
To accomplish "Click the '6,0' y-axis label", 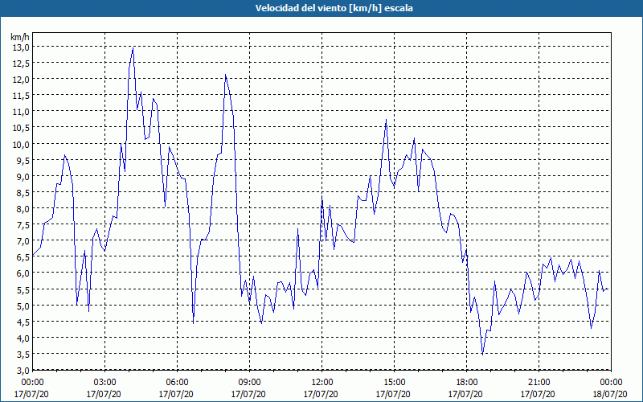I will click(x=23, y=273).
